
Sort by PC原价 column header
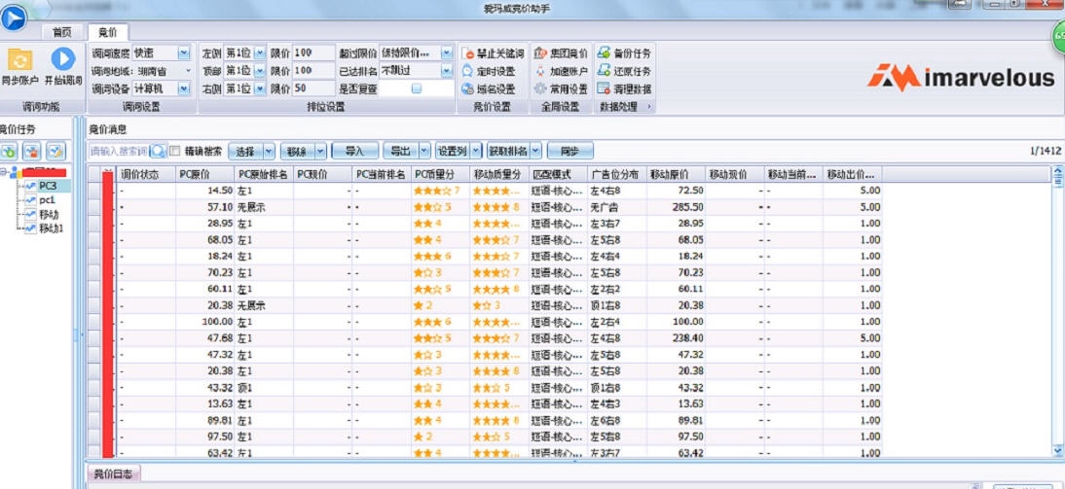coord(205,174)
